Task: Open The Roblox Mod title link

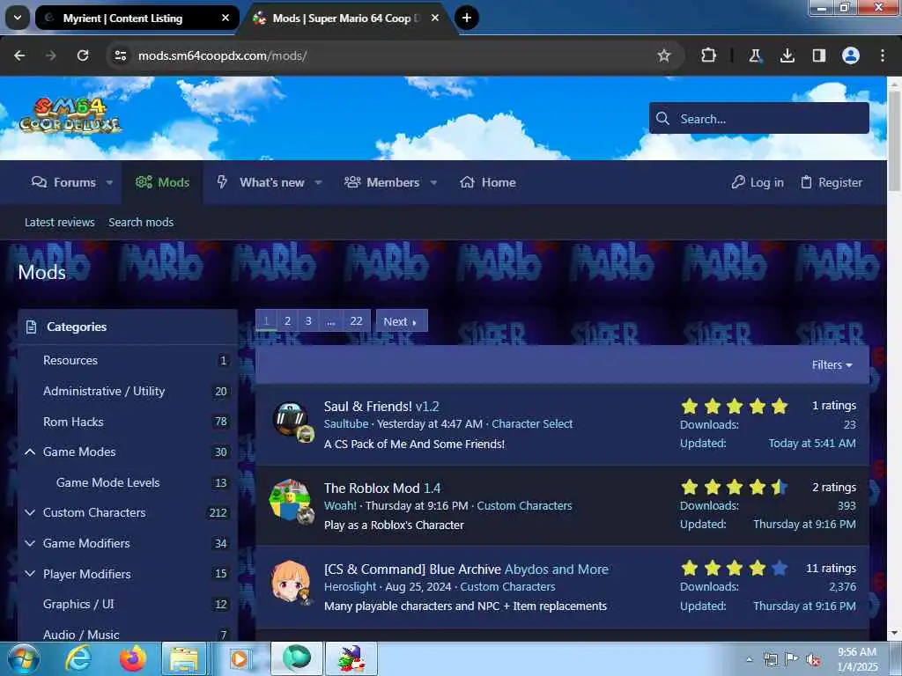Action: [x=372, y=488]
